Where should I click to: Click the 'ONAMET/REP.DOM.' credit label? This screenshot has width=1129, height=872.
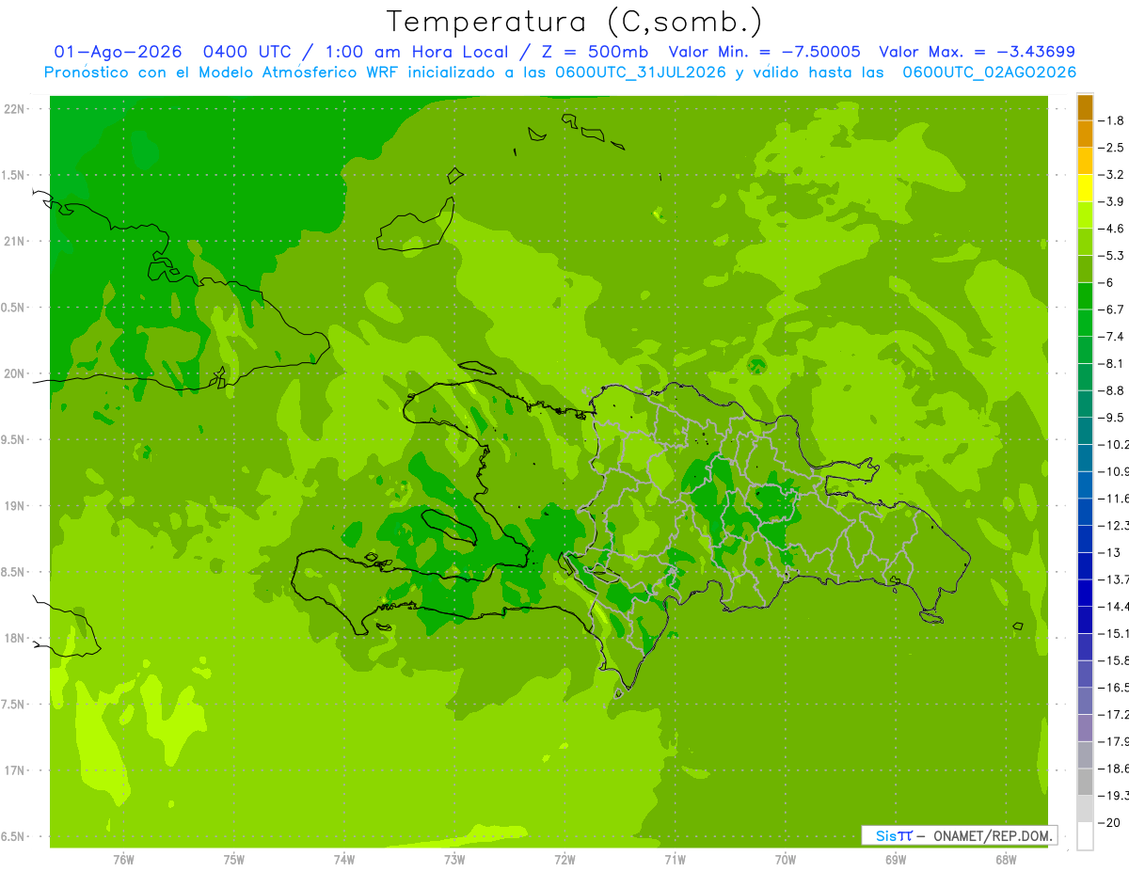click(x=992, y=835)
